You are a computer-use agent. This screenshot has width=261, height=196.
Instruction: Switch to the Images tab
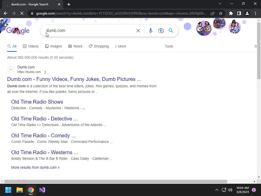54,46
